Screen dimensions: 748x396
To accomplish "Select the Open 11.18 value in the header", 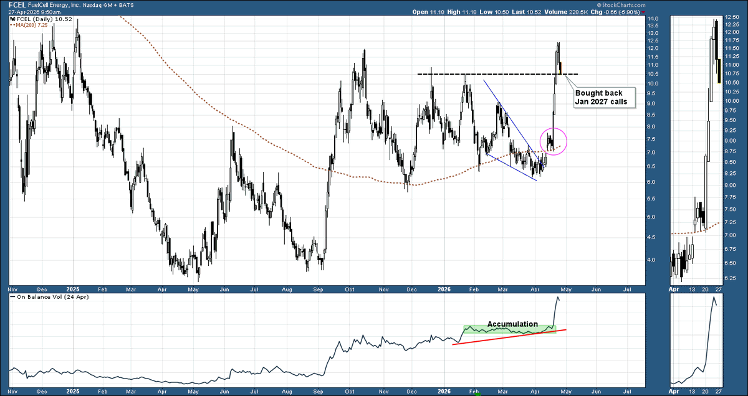I will pos(427,12).
